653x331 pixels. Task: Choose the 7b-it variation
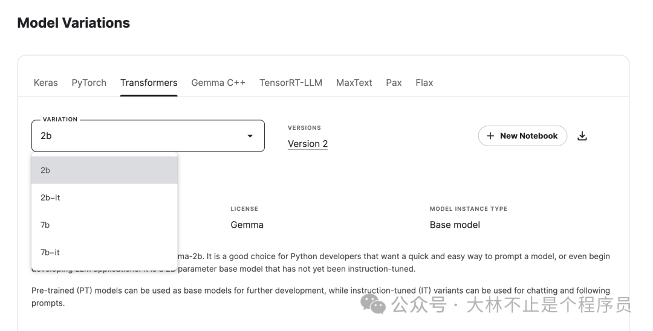(105, 252)
